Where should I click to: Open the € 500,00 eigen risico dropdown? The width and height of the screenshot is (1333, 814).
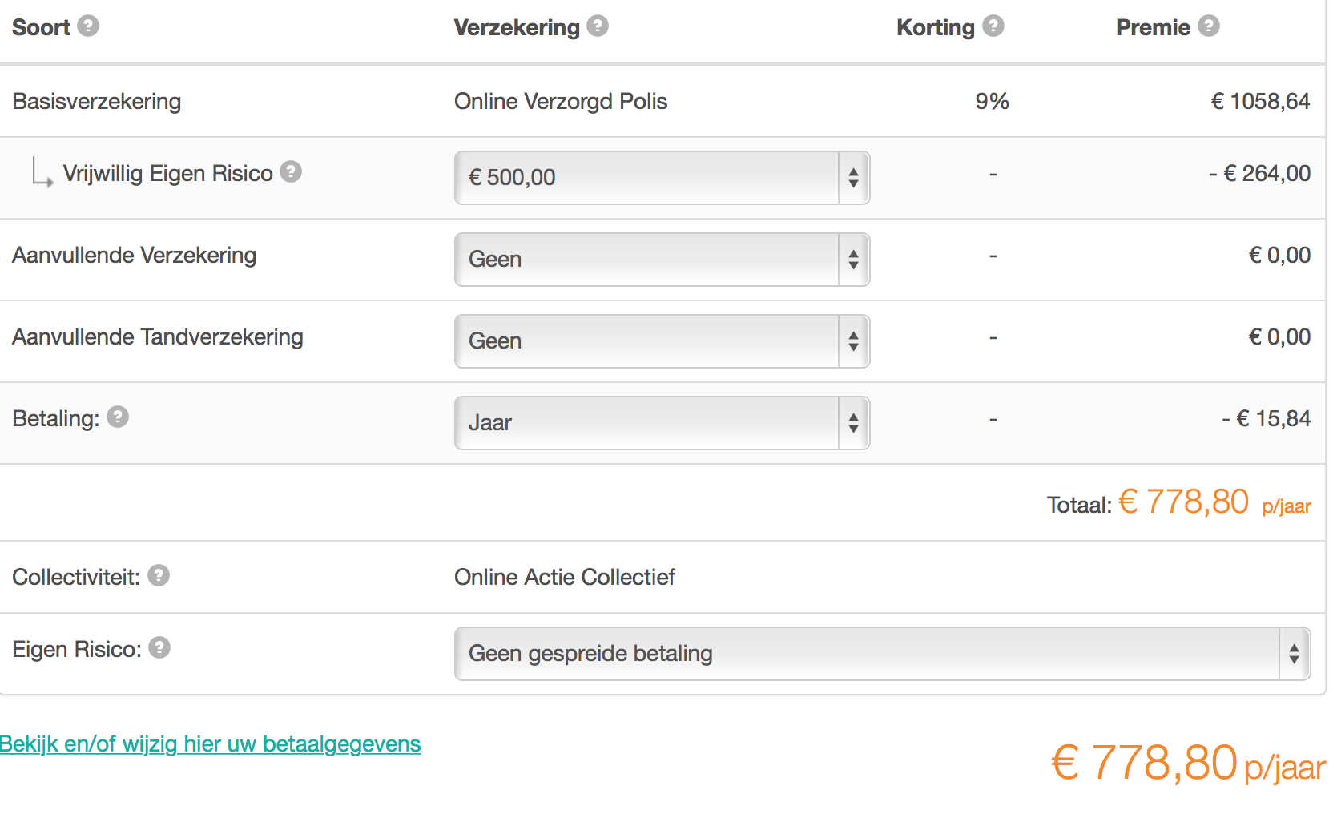click(x=662, y=178)
